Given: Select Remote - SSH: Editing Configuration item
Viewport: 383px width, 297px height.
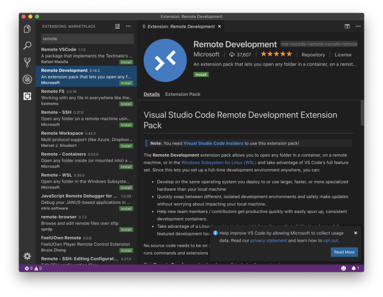Looking at the screenshot, I should coord(86,260).
